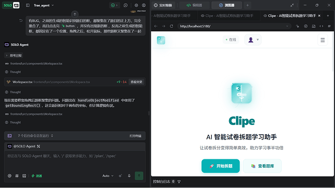Open the Auto model dropdown
335x188 pixels.
point(108,176)
